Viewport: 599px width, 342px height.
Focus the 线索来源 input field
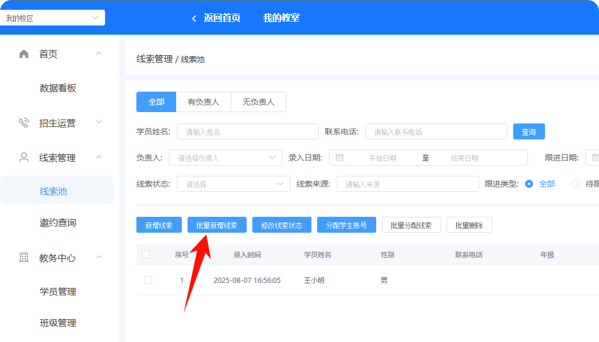tap(408, 184)
